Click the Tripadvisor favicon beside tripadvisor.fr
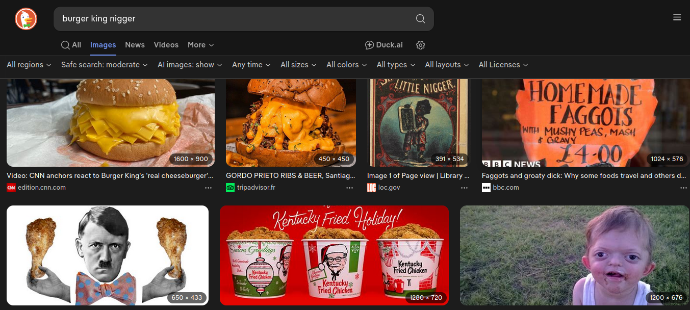Image resolution: width=690 pixels, height=310 pixels. [x=231, y=188]
